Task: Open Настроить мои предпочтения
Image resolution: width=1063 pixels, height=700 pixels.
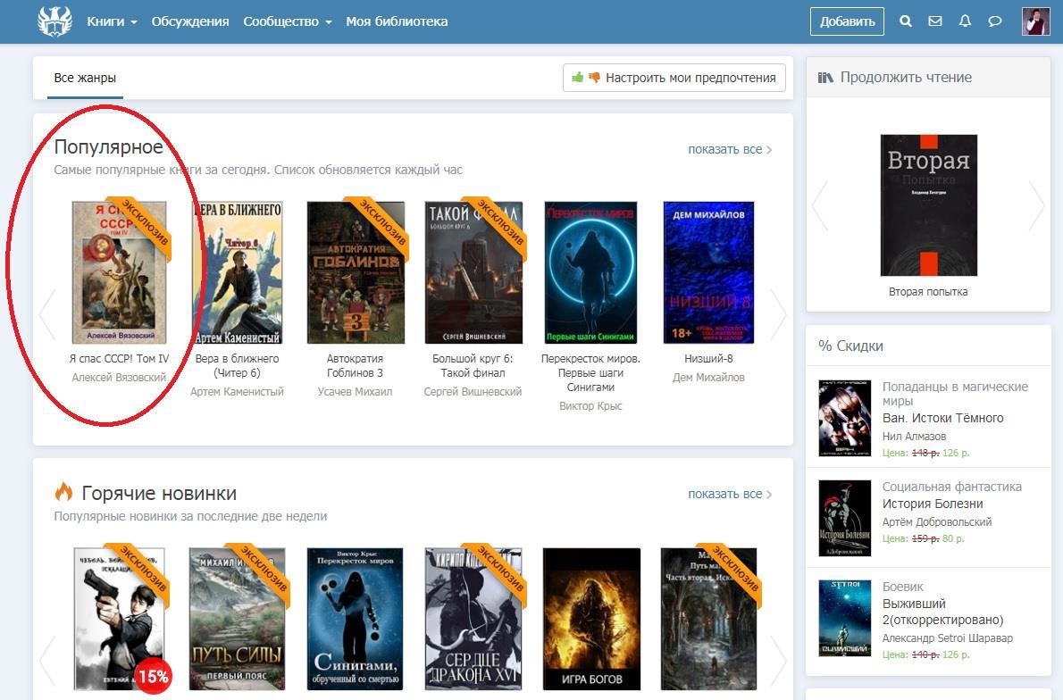Action: click(674, 78)
